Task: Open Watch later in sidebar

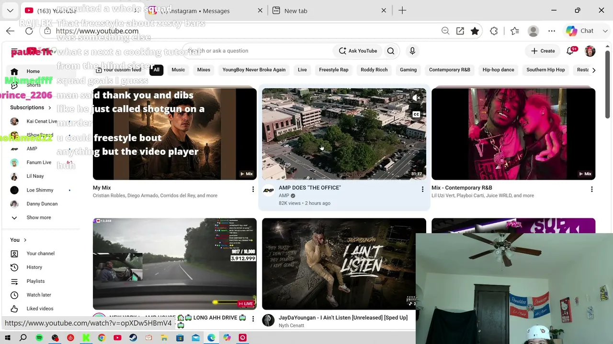Action: (39, 295)
